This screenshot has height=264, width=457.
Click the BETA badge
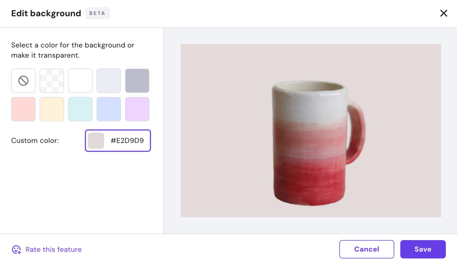97,13
